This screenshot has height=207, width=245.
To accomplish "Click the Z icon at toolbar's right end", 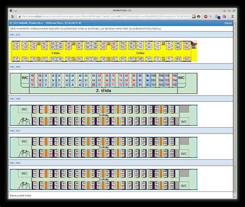I will pyautogui.click(x=233, y=17).
